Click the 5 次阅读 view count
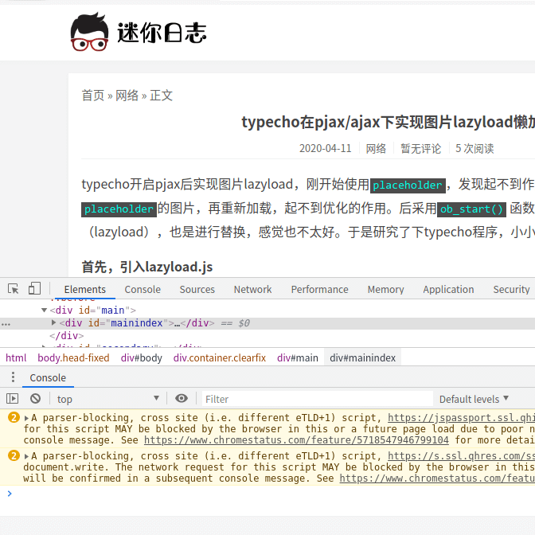The height and width of the screenshot is (535, 535). coord(474,148)
